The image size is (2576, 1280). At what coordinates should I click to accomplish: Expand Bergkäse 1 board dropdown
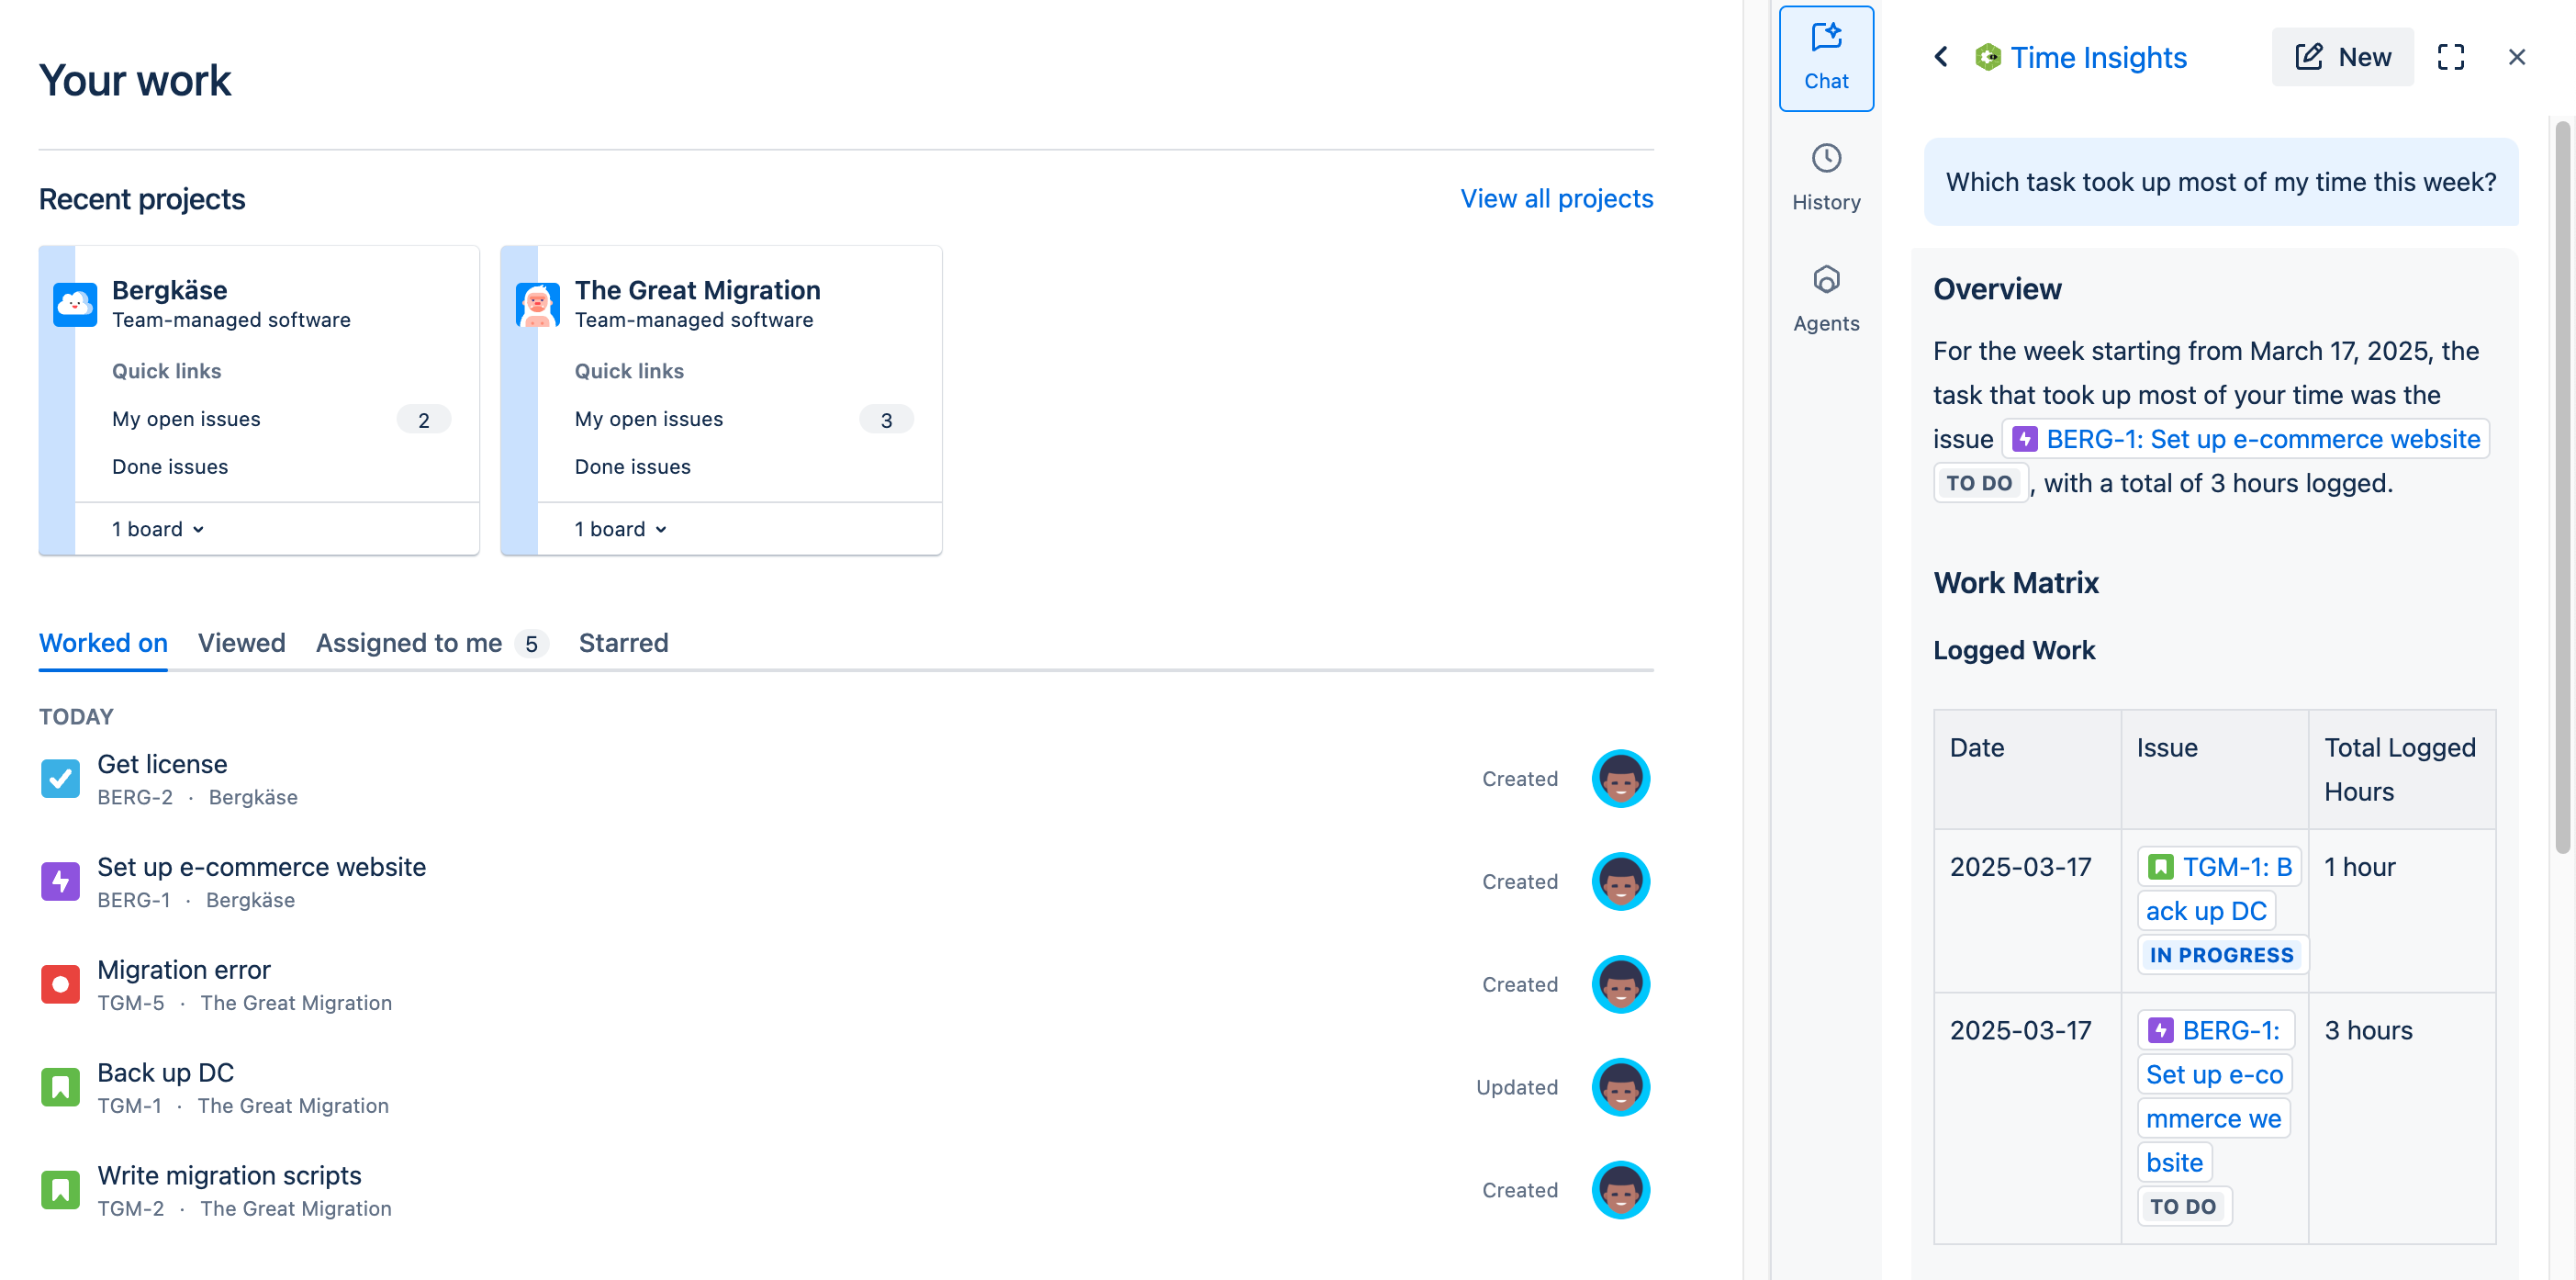click(158, 529)
